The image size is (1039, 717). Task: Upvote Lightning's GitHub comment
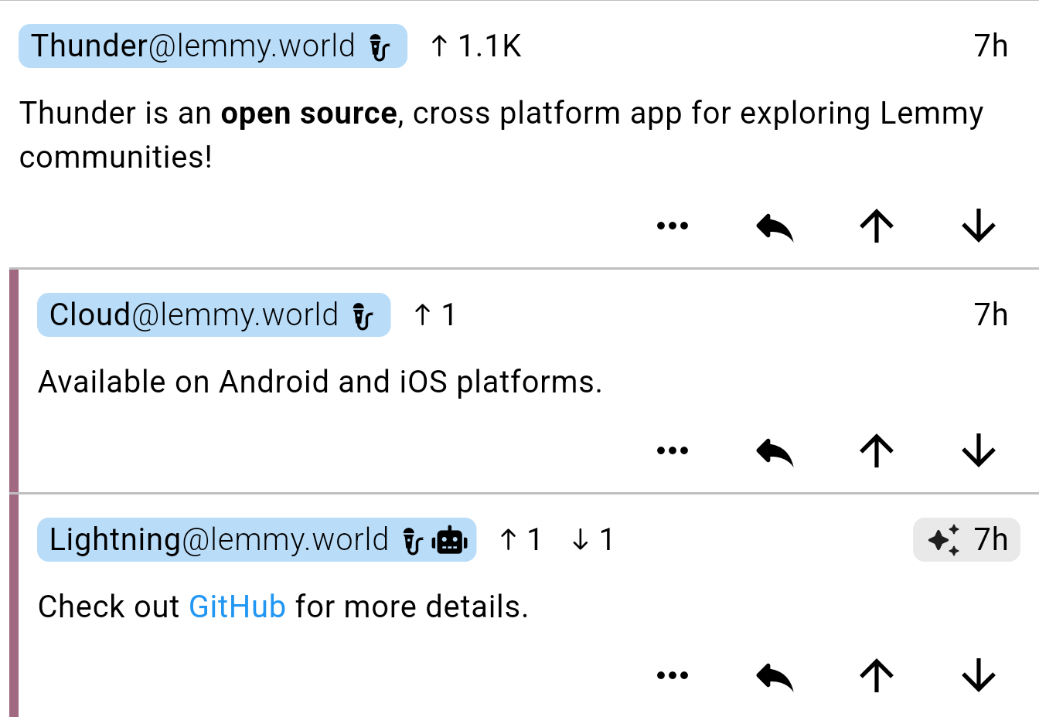coord(877,676)
